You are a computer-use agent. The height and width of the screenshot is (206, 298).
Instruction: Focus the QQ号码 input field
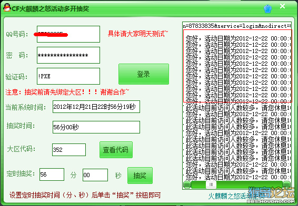68,34
